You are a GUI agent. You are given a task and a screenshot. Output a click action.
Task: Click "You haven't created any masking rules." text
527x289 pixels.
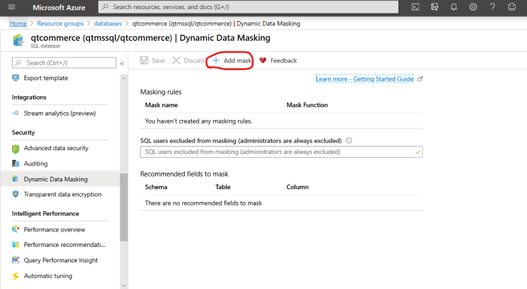[199, 121]
